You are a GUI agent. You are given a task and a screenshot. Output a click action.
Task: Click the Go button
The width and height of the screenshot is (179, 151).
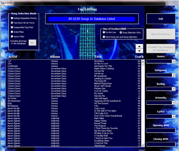click(33, 43)
